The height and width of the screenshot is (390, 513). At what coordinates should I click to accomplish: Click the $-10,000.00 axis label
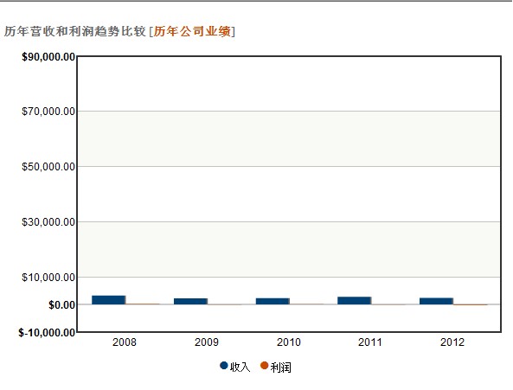point(47,333)
